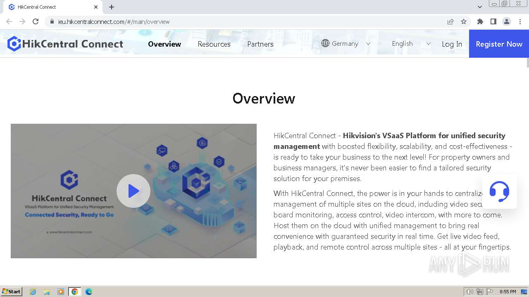Screen dimensions: 529x297
Task: Open the media player taskbar icon
Action: pos(61,292)
